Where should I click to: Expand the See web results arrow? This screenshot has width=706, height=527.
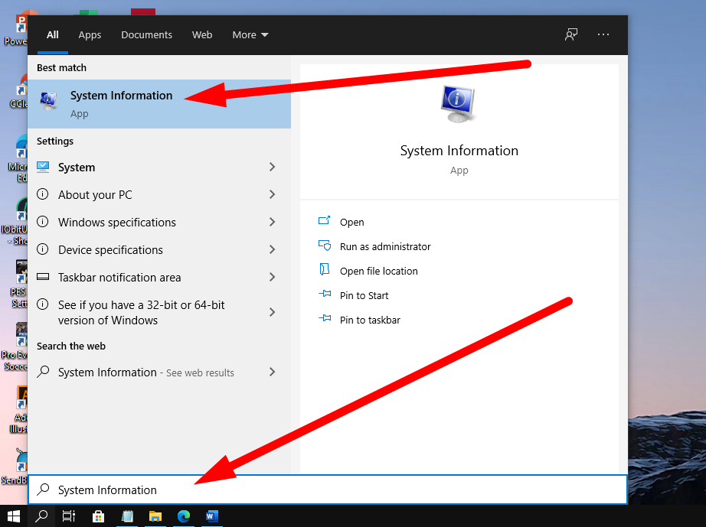tap(272, 372)
